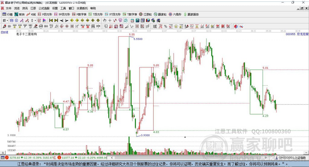Expand the 日 period dropdown
Viewport: 309px width, 167px height.
click(x=7, y=20)
